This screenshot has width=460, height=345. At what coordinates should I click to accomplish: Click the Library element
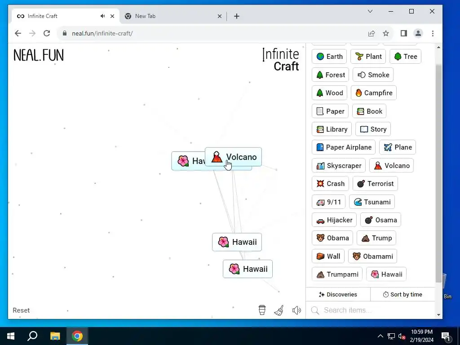click(332, 129)
